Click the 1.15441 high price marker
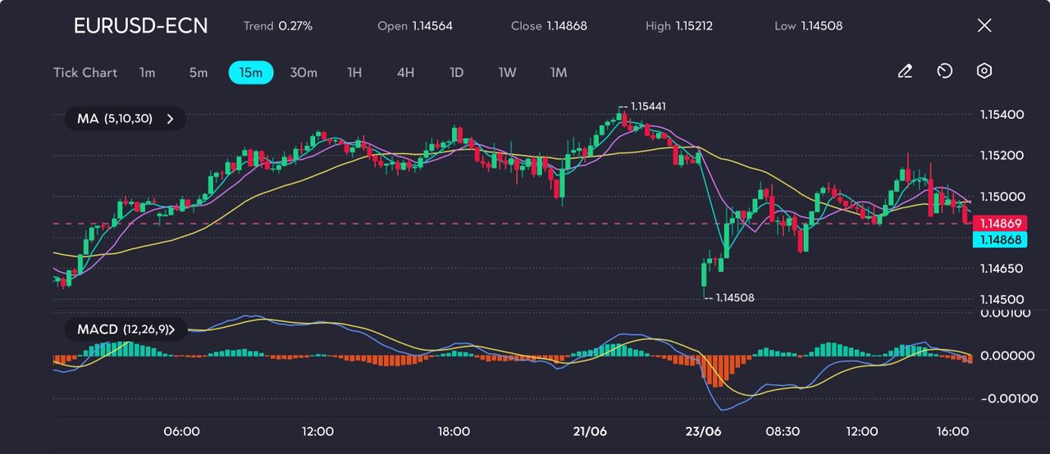The width and height of the screenshot is (1050, 454). [646, 107]
